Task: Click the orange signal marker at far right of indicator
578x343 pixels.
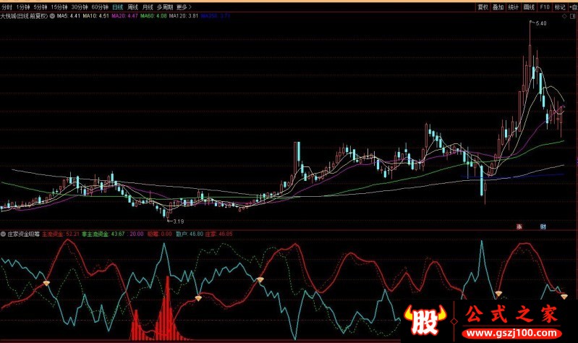Action: pyautogui.click(x=564, y=297)
